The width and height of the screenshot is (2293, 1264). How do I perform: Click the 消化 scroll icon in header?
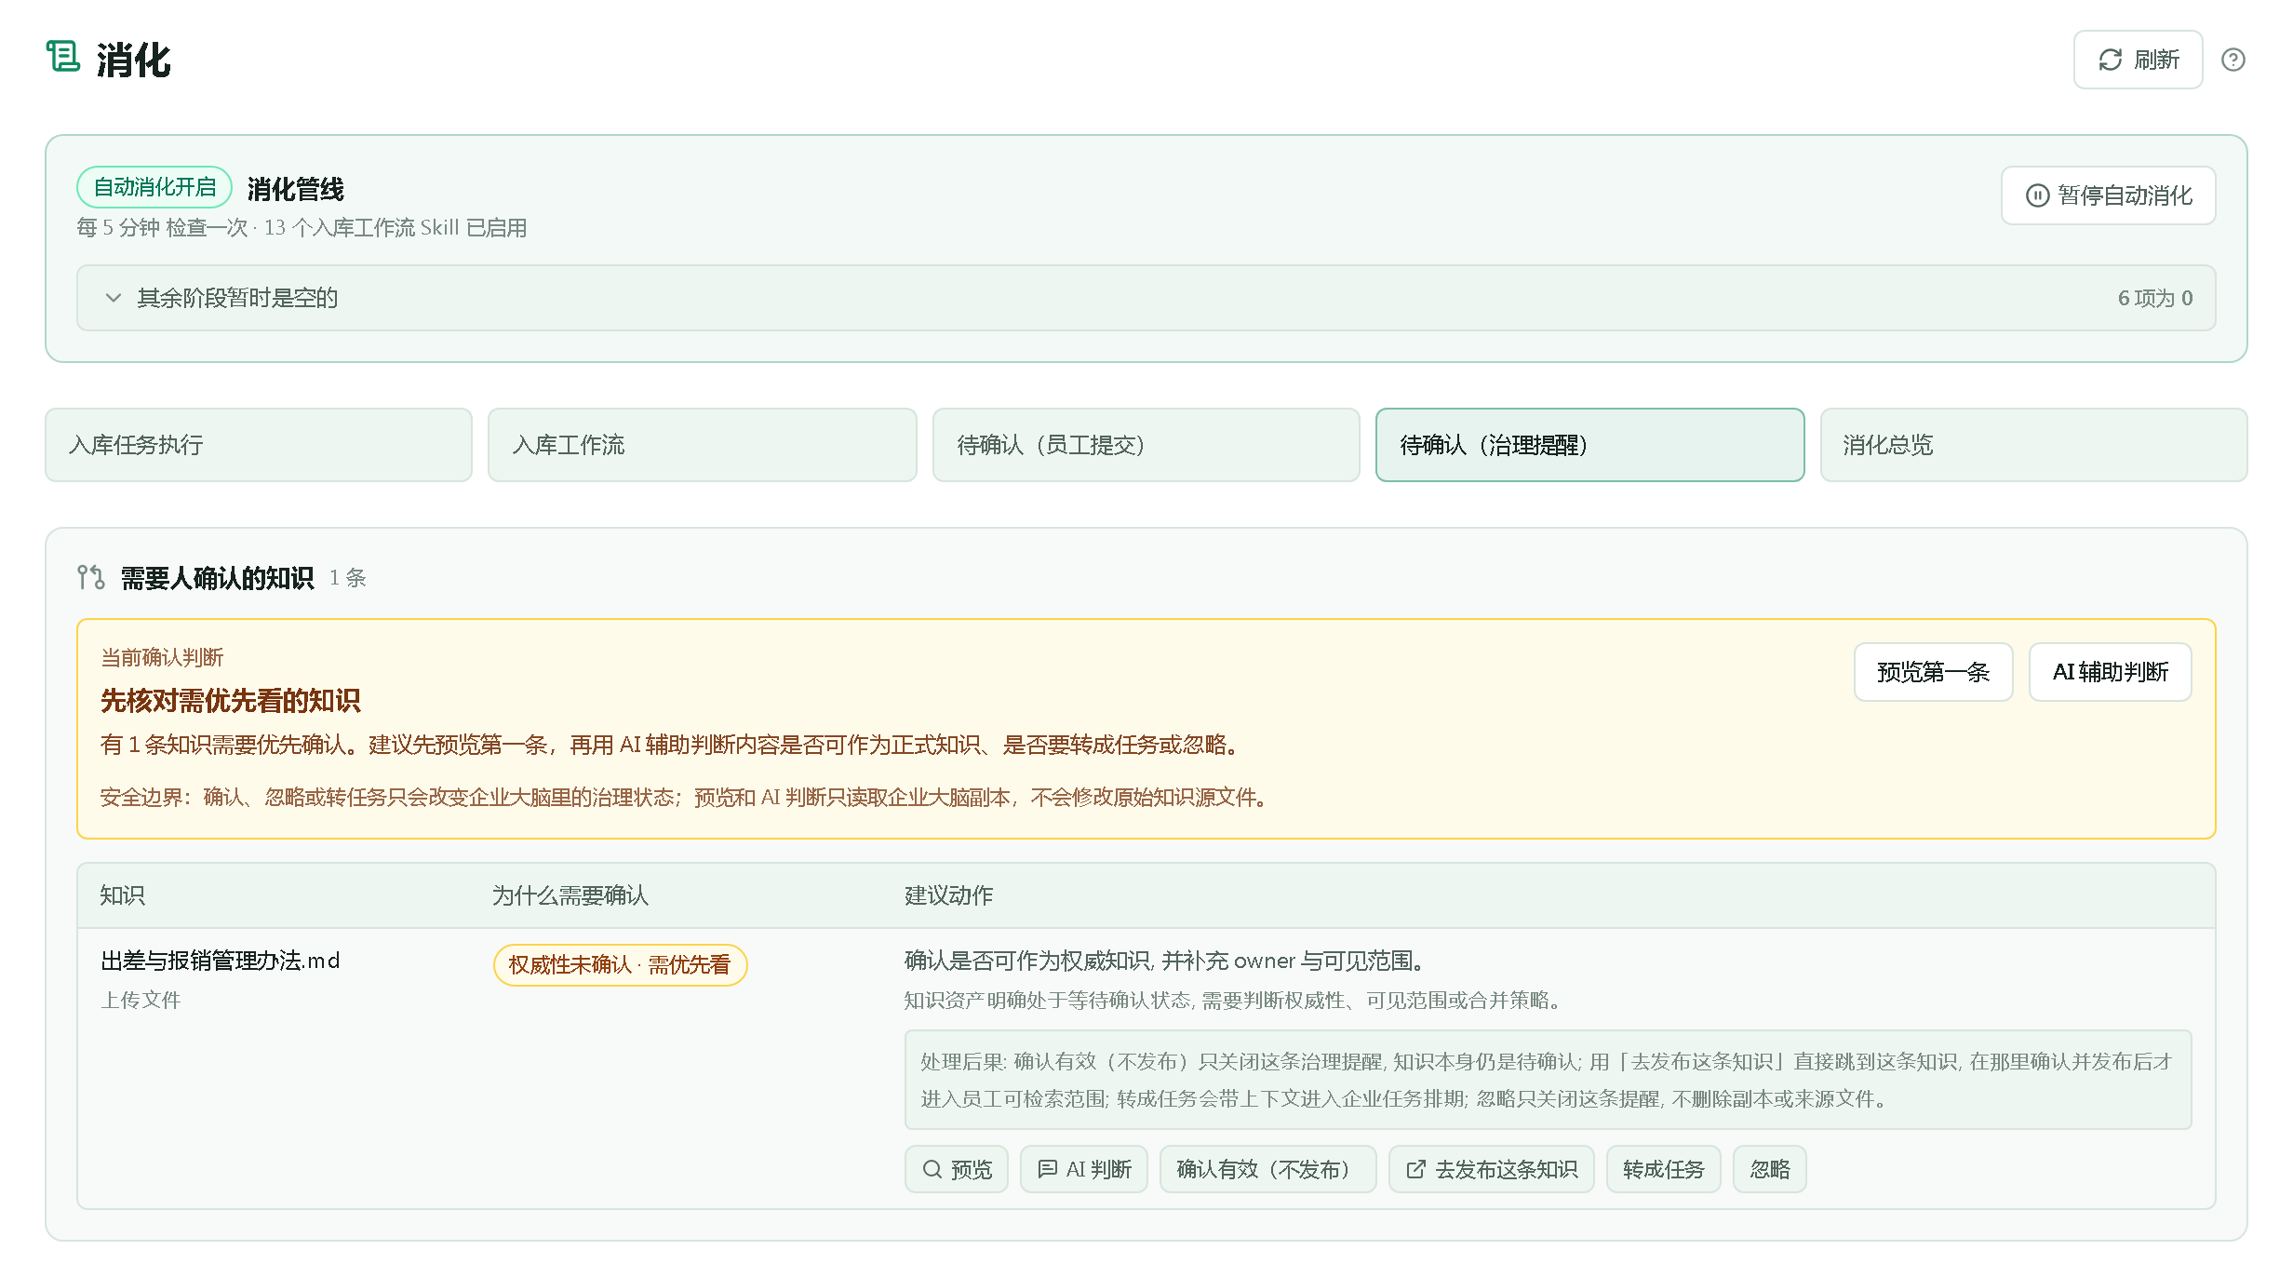(63, 57)
